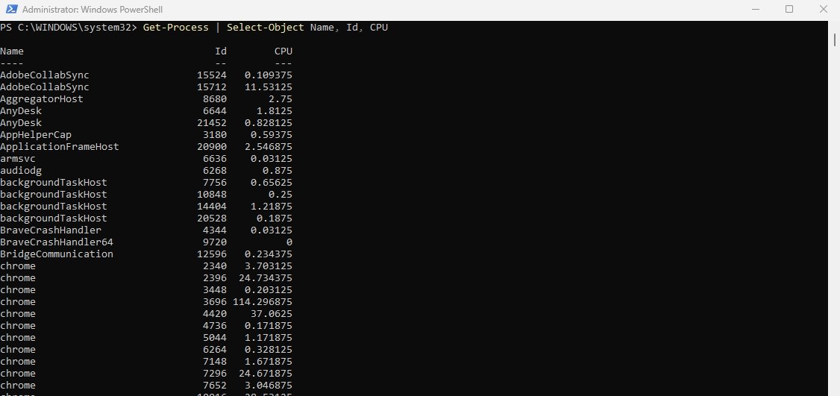Click the Select-Object cmdlet text
Screen dimensions: 840x396
point(265,28)
